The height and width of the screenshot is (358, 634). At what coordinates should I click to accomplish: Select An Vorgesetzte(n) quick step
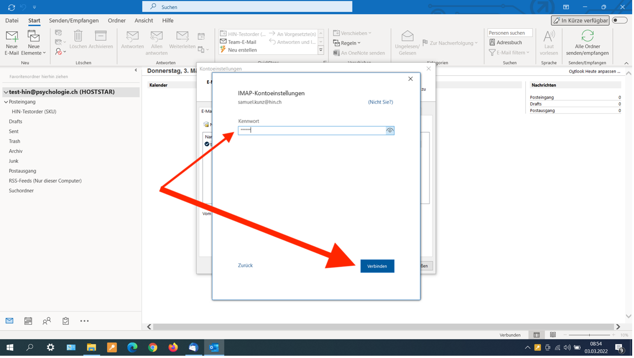click(292, 34)
